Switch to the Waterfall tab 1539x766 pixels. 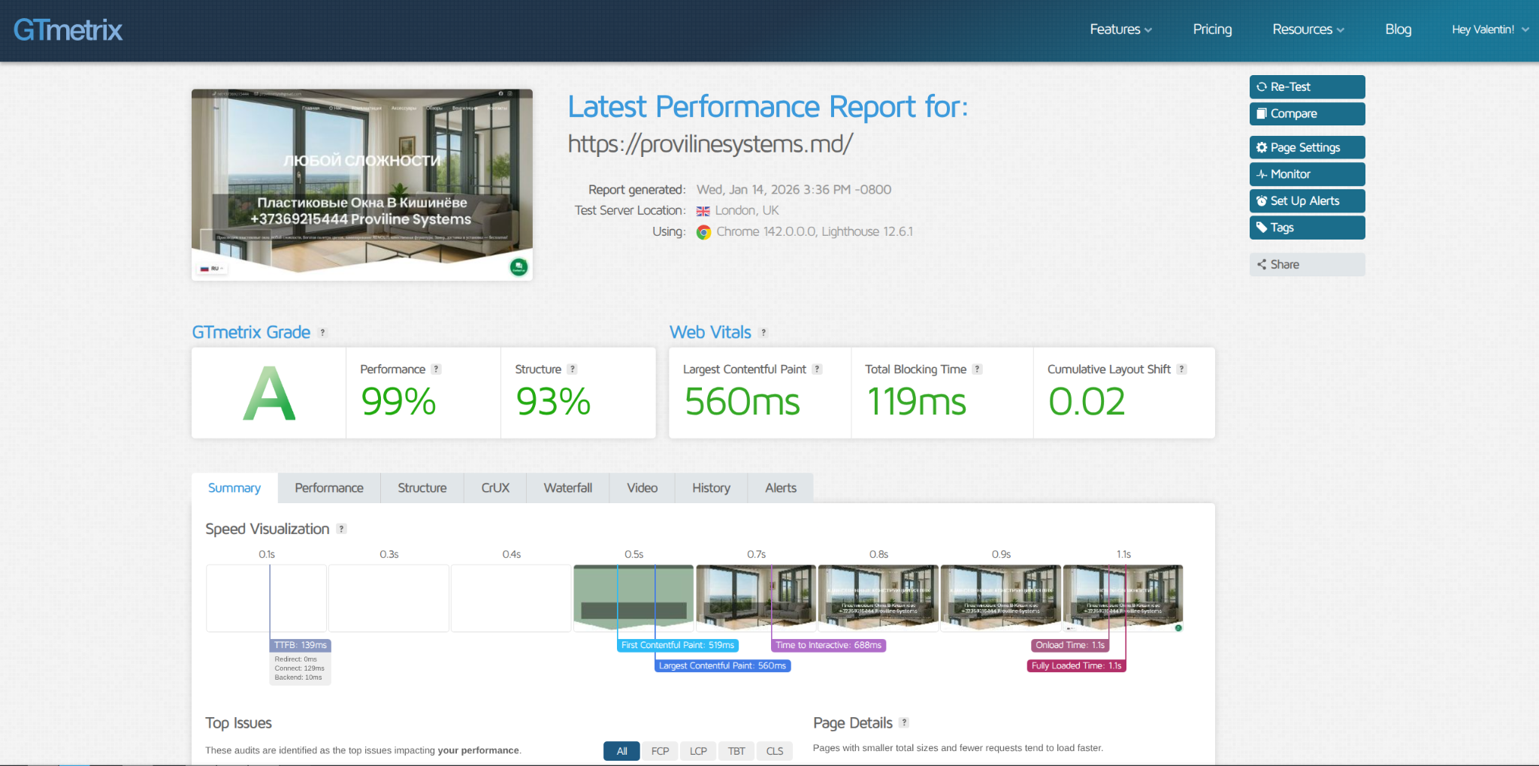tap(567, 488)
